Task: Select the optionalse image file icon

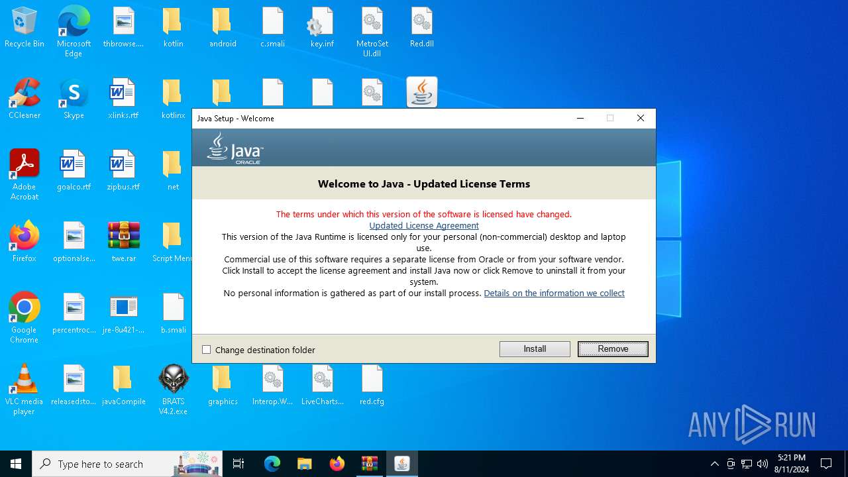Action: (74, 242)
